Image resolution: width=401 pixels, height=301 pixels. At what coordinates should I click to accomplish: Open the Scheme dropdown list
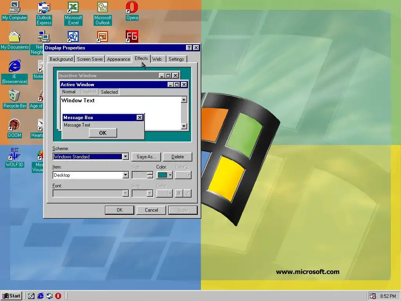pos(125,157)
